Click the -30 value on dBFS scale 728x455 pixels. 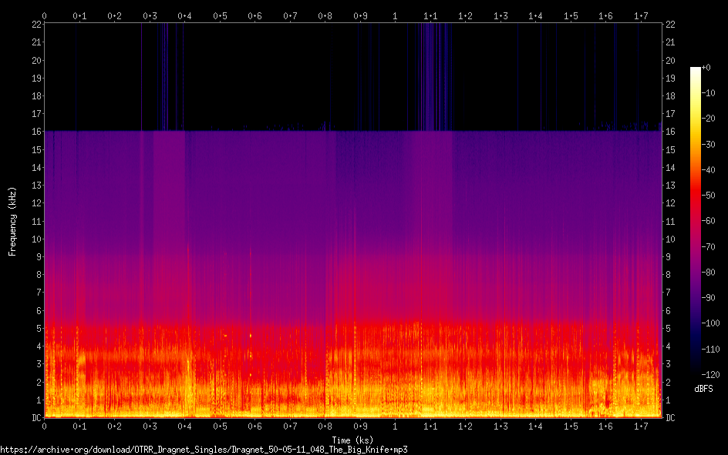[710, 145]
